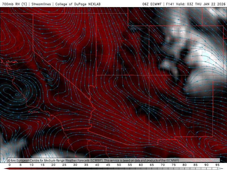The width and height of the screenshot is (227, 170).
Task: Click the '06Z ECMWF' model run label
Action: [x=152, y=4]
